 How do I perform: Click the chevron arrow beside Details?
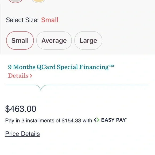coord(31,76)
